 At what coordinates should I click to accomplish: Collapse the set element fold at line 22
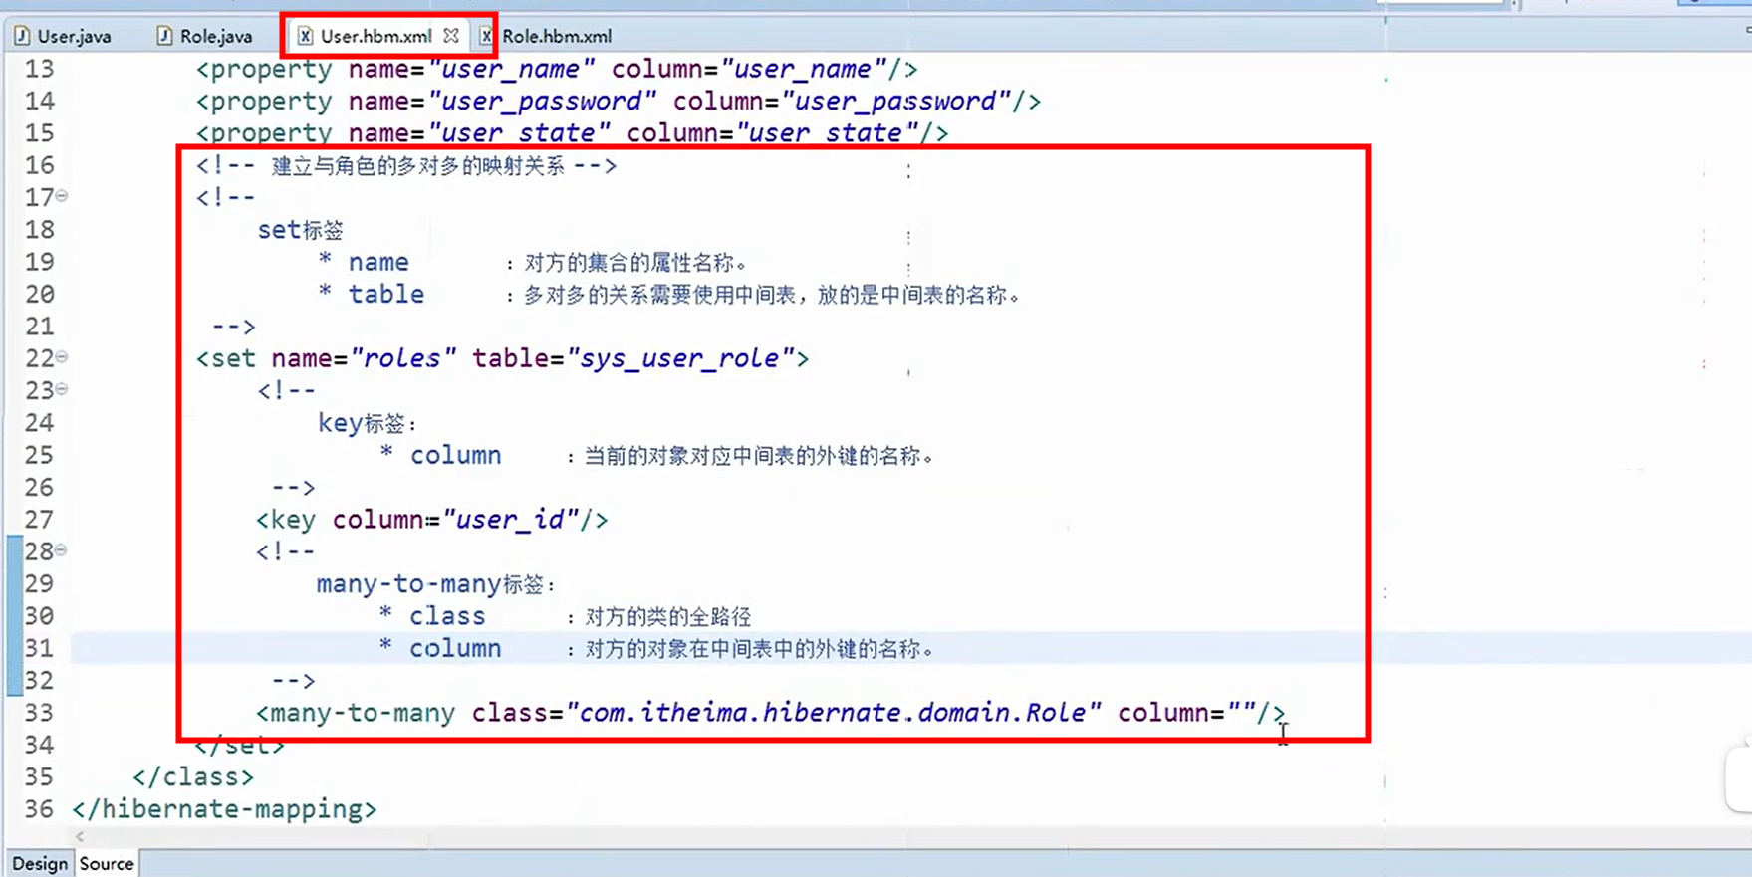(x=62, y=356)
